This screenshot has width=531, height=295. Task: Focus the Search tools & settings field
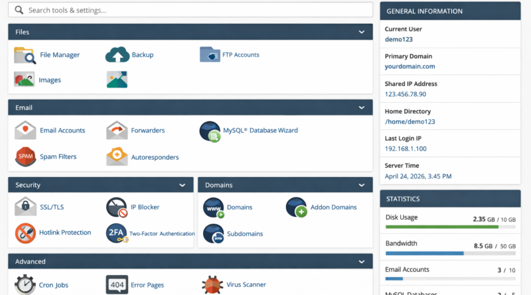(x=190, y=10)
